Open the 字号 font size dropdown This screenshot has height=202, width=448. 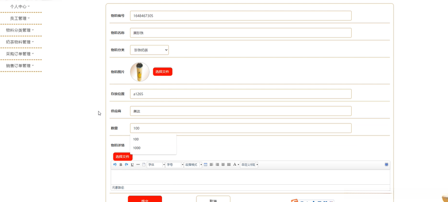(175, 164)
